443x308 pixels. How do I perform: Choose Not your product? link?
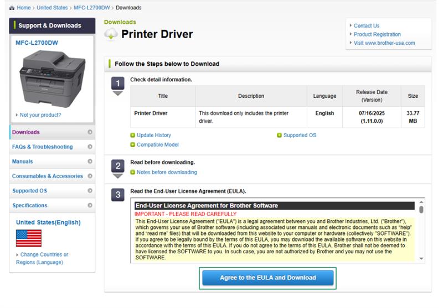tap(40, 115)
